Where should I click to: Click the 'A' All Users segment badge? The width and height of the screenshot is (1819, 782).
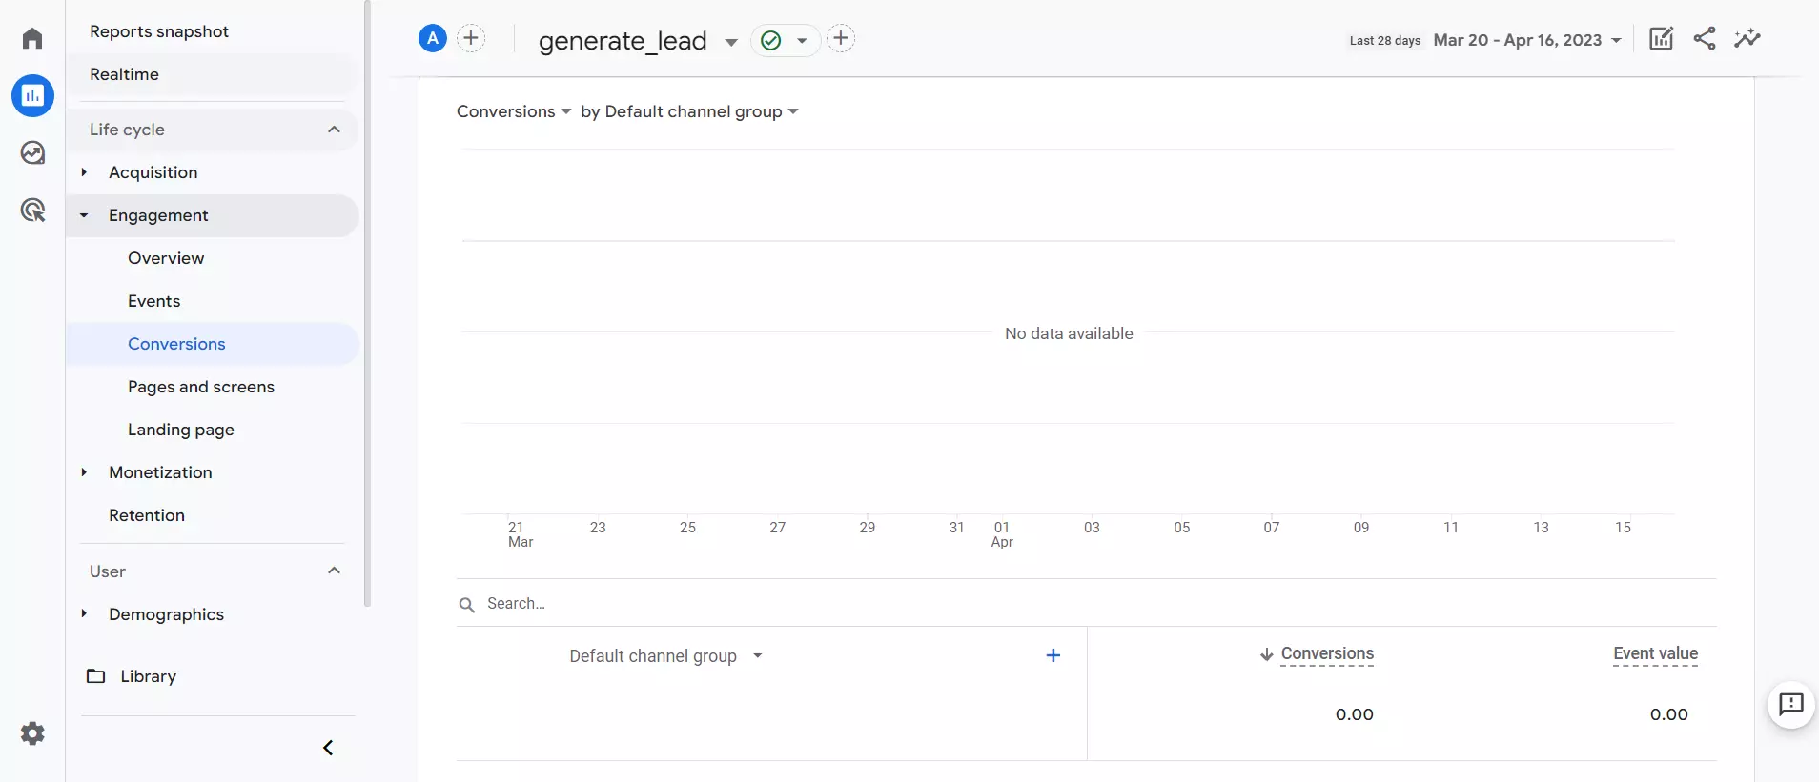coord(433,38)
